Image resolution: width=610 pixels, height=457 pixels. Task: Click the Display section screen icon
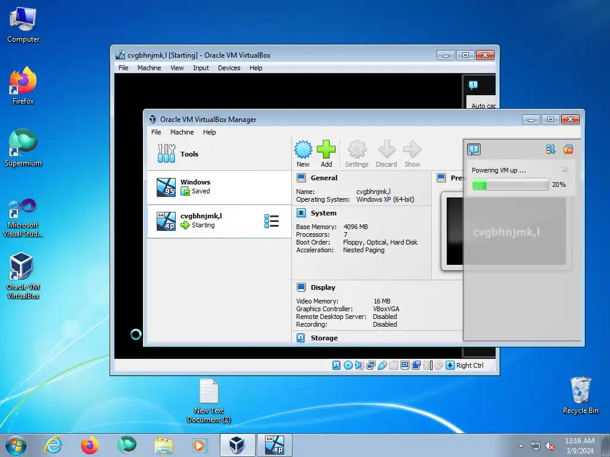click(x=301, y=287)
